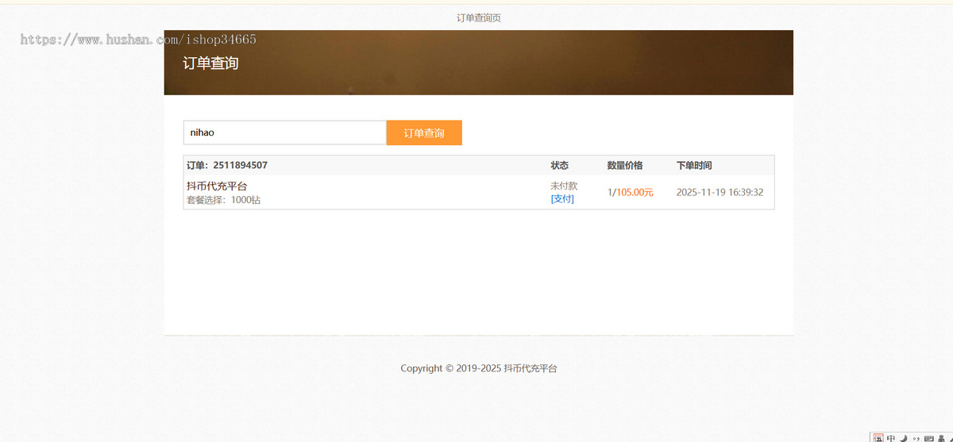Click the IME Wubi mode icon
This screenshot has height=442, width=953.
coord(878,437)
